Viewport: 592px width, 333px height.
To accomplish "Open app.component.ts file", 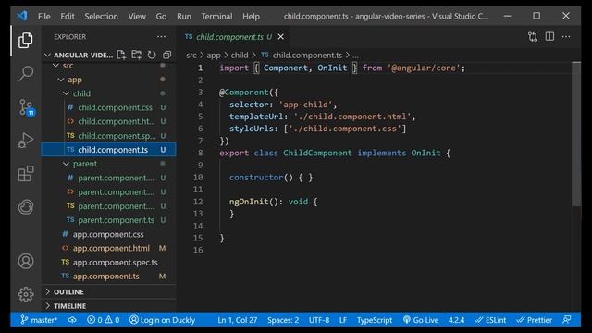I will coord(105,277).
